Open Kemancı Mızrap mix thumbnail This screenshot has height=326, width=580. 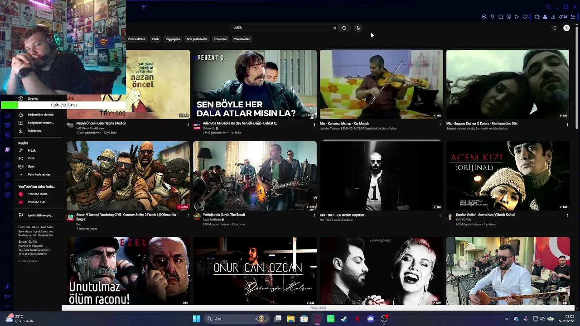(x=381, y=84)
